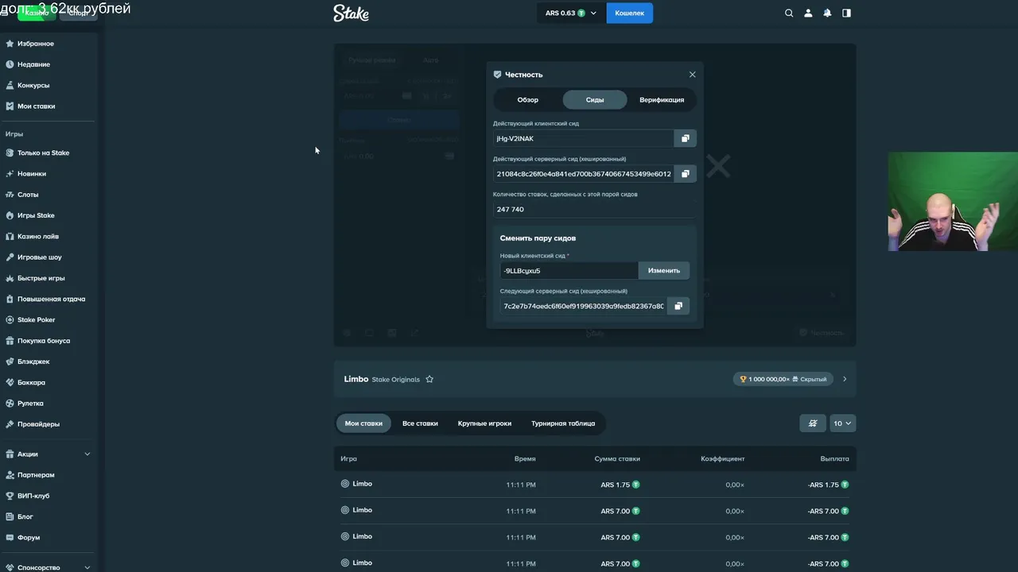Image resolution: width=1018 pixels, height=572 pixels.
Task: Open Слоты in the sidebar
Action: [28, 195]
